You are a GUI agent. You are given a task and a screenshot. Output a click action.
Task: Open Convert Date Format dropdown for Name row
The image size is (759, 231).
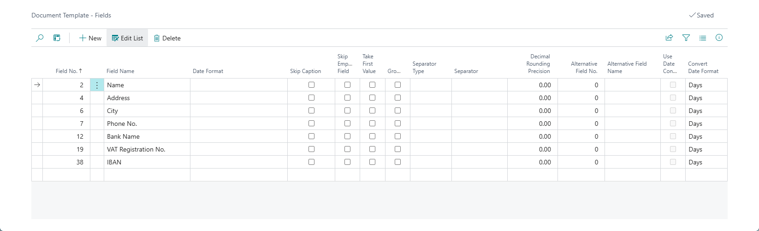706,85
